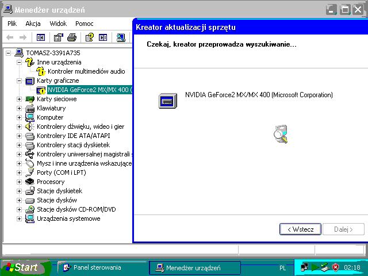The width and height of the screenshot is (368, 276).
Task: Click the scan for hardware changes icon
Action: pyautogui.click(x=121, y=37)
